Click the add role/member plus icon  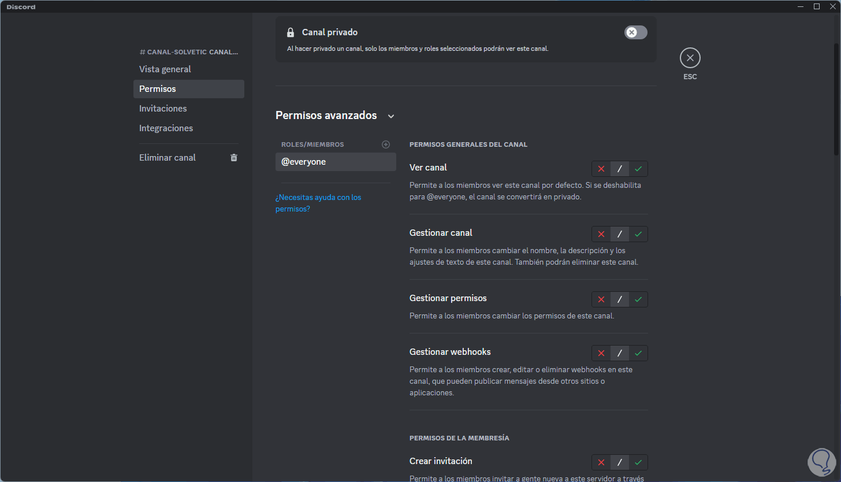pos(386,144)
